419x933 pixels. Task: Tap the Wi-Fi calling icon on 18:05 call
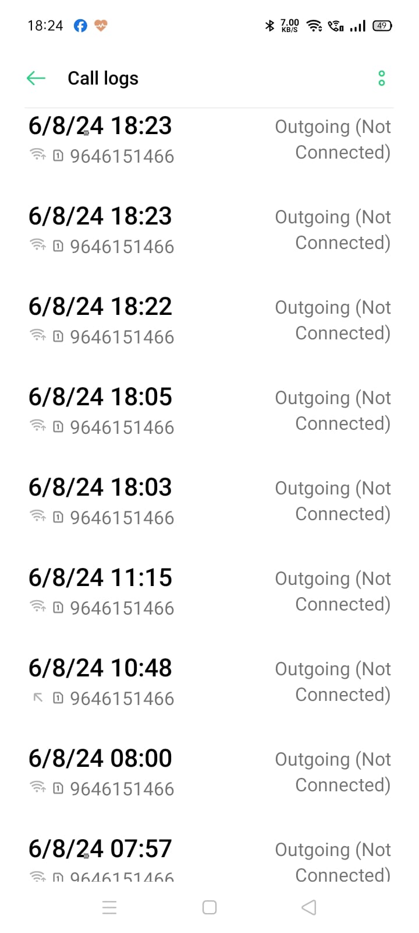(38, 426)
